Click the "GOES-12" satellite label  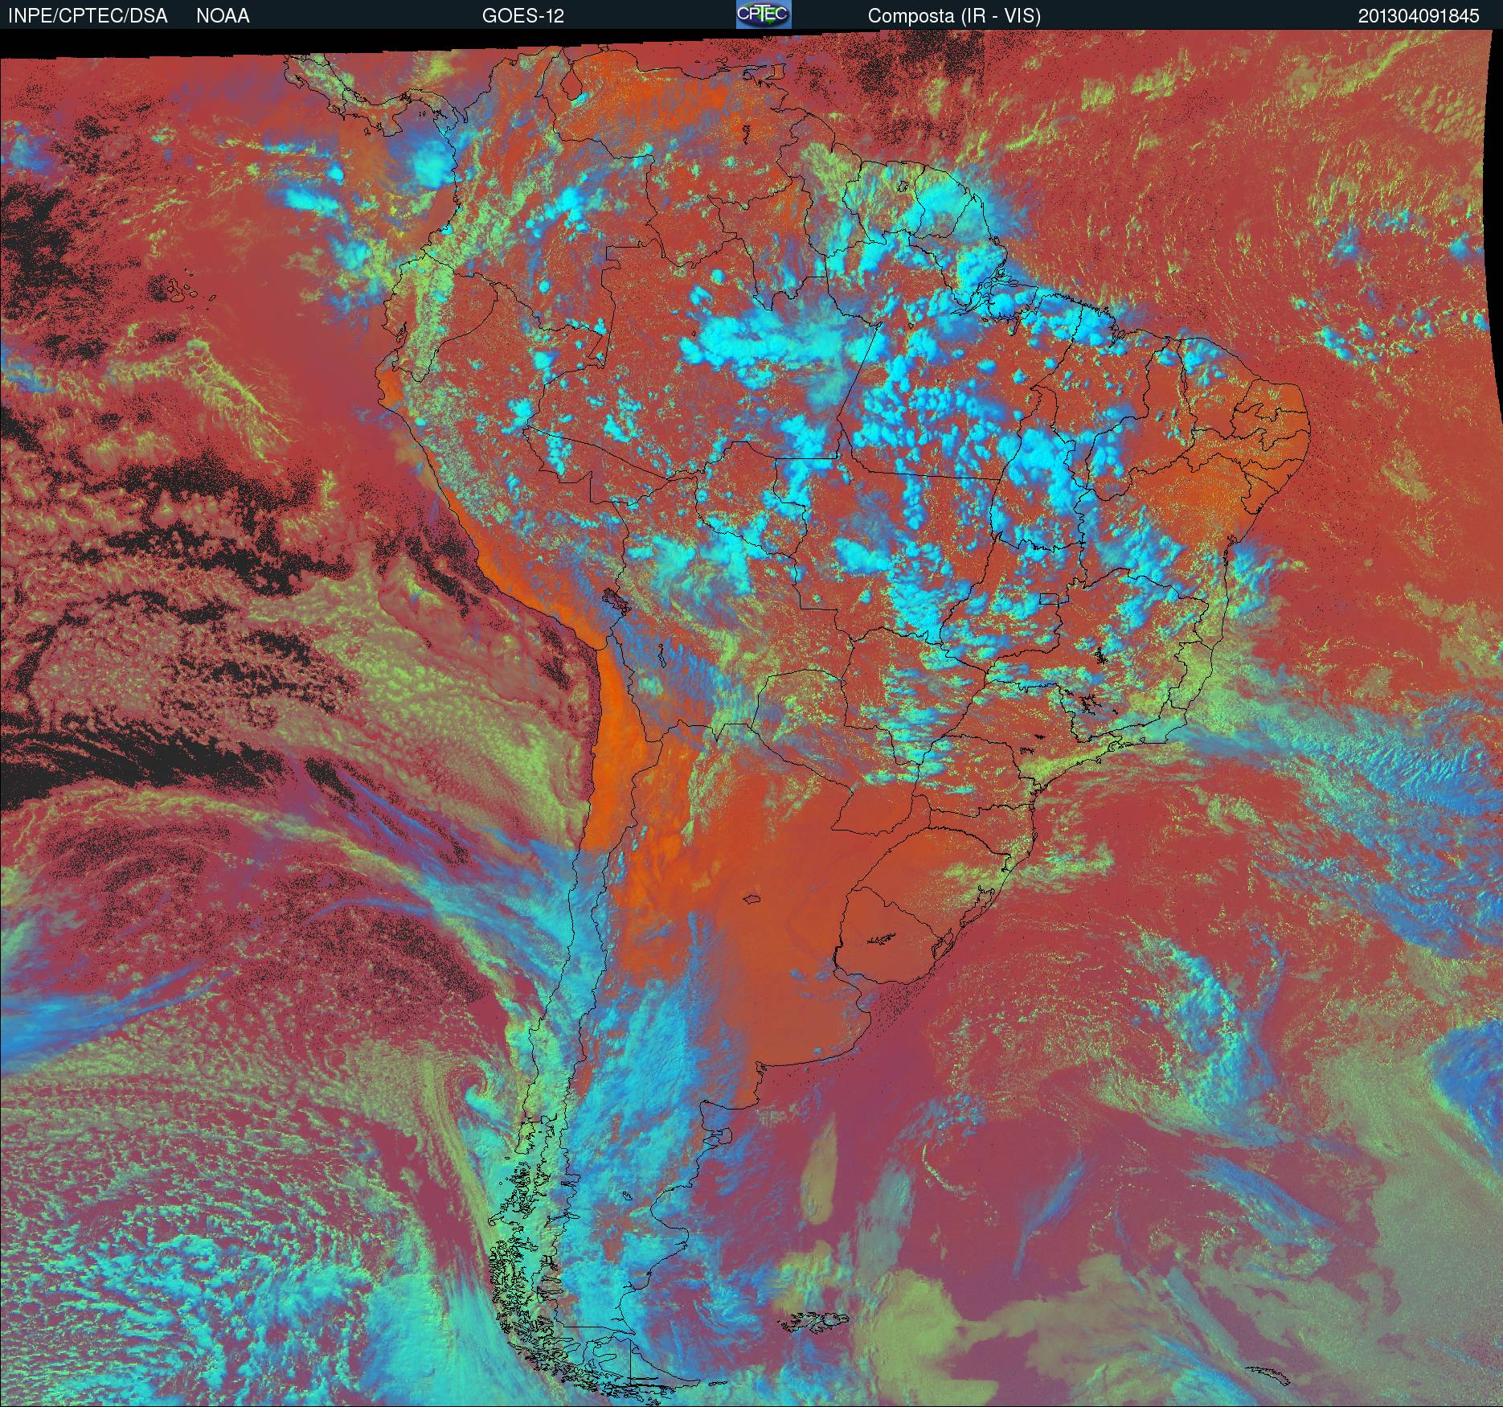point(523,16)
